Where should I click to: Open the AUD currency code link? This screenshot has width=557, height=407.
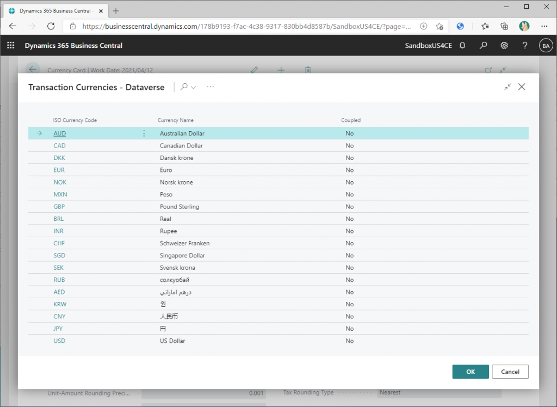pos(60,134)
